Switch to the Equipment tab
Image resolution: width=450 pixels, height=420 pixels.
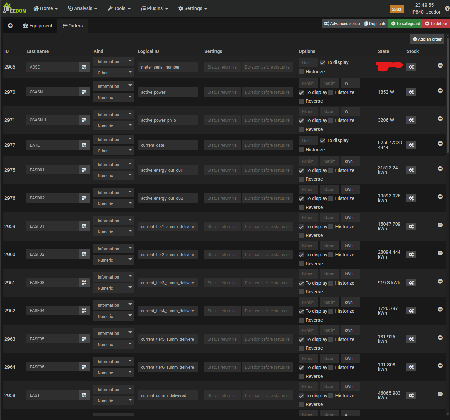tap(37, 26)
